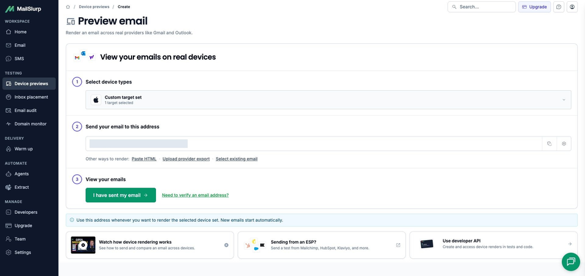Click the Extract icon in the sidebar

coord(9,187)
